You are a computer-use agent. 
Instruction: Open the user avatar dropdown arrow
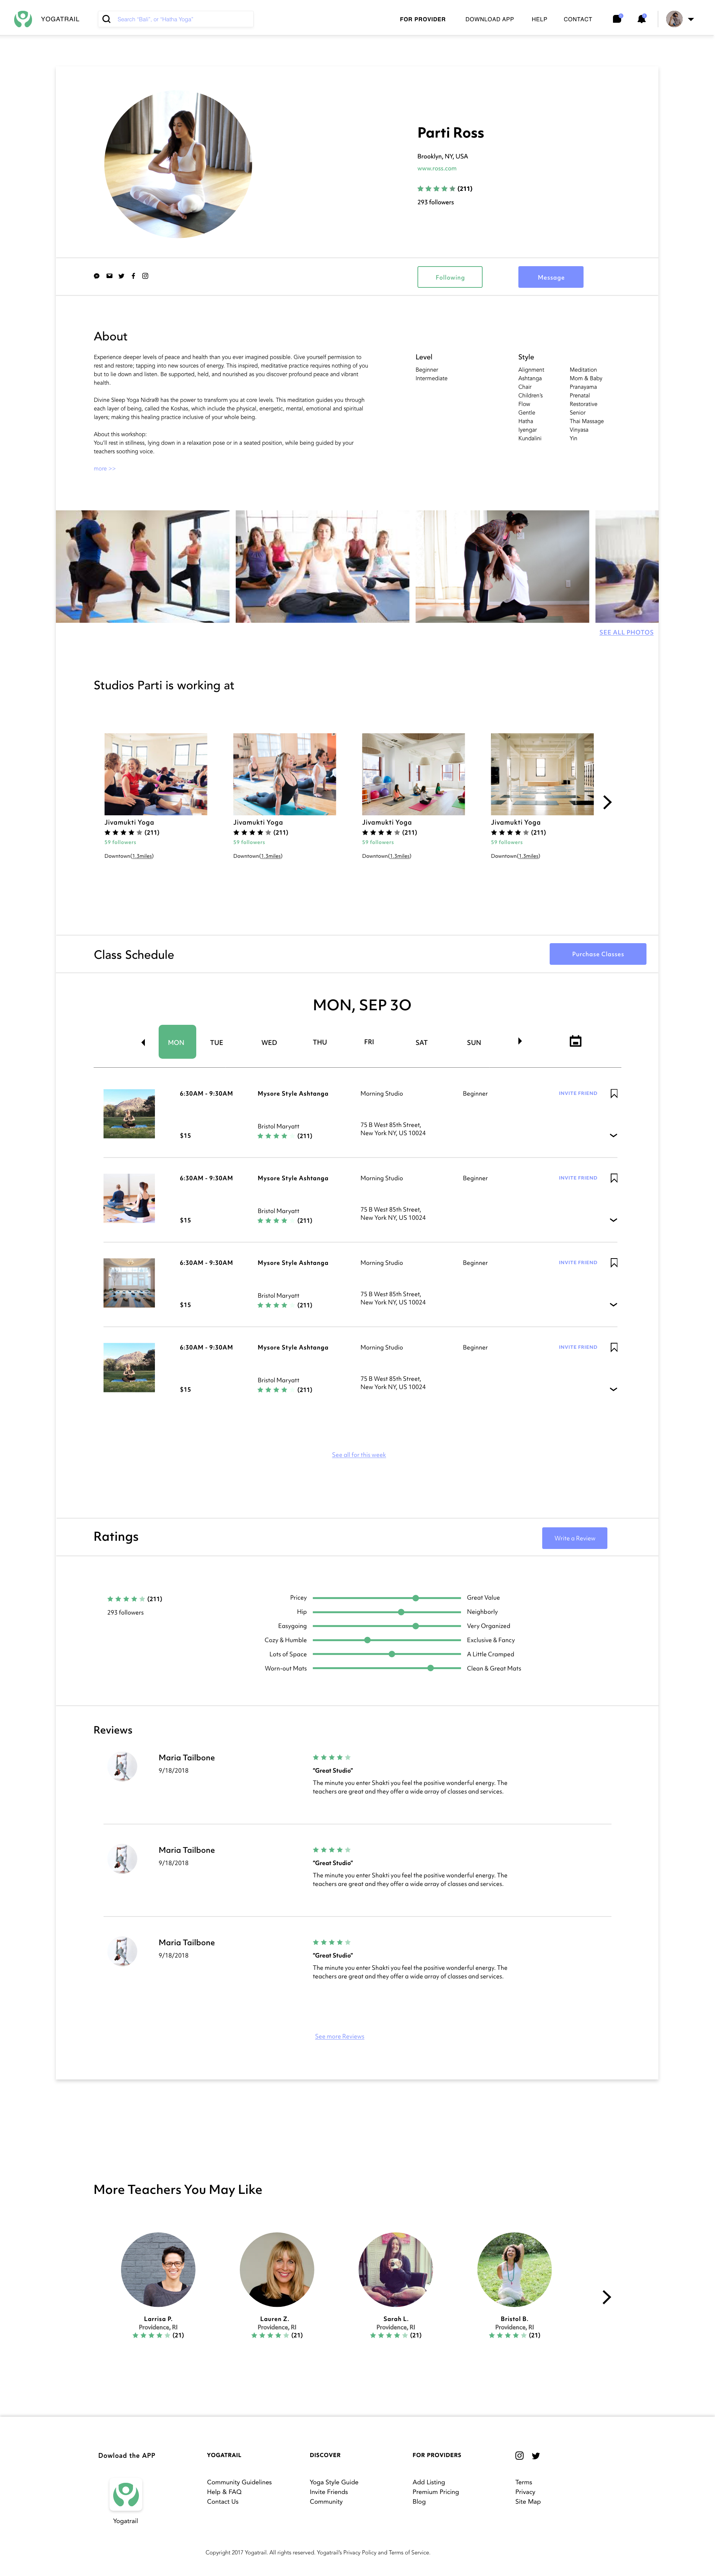691,19
